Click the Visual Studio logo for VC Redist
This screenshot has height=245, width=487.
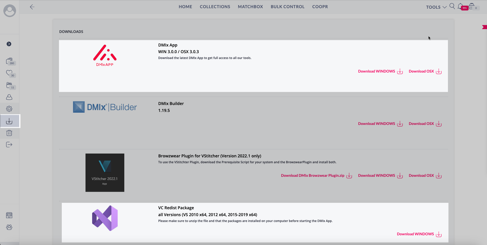click(x=105, y=218)
